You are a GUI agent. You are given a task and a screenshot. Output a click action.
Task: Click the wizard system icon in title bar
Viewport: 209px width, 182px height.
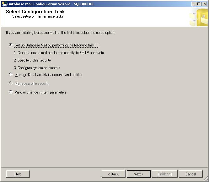(x=4, y=4)
